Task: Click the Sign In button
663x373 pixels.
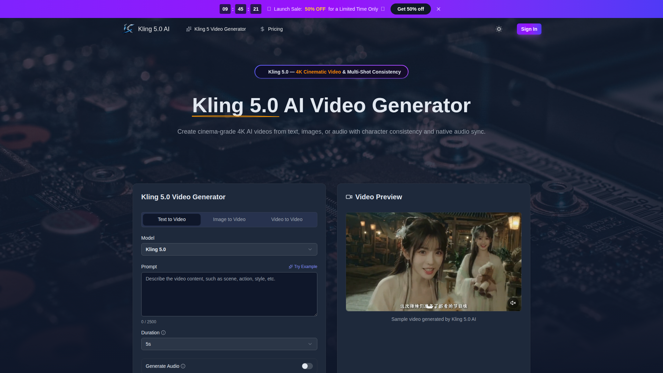Action: 529,29
